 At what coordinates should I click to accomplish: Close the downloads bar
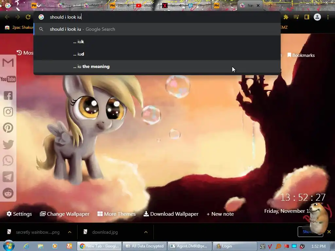tap(329, 232)
